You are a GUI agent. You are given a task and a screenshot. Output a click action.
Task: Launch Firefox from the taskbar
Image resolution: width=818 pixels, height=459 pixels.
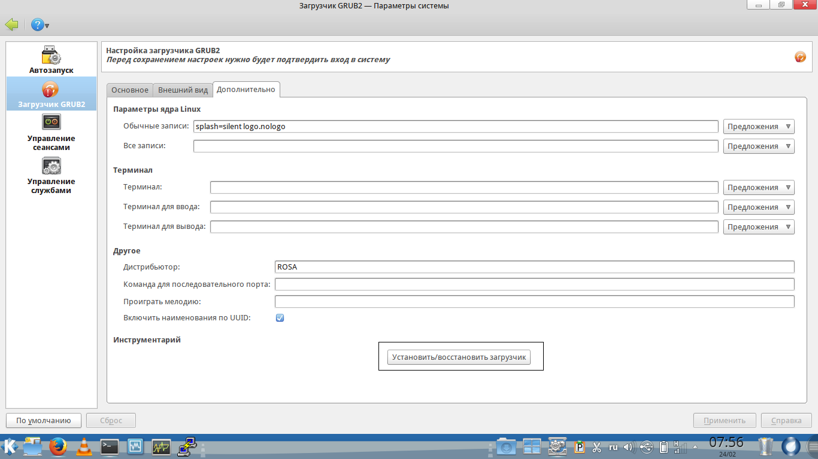point(58,446)
